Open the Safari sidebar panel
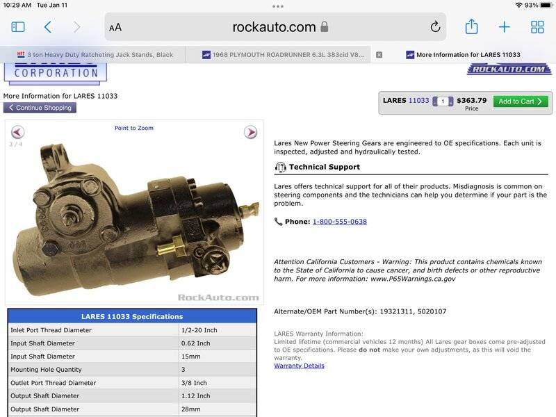This screenshot has width=556, height=417. coord(18,27)
